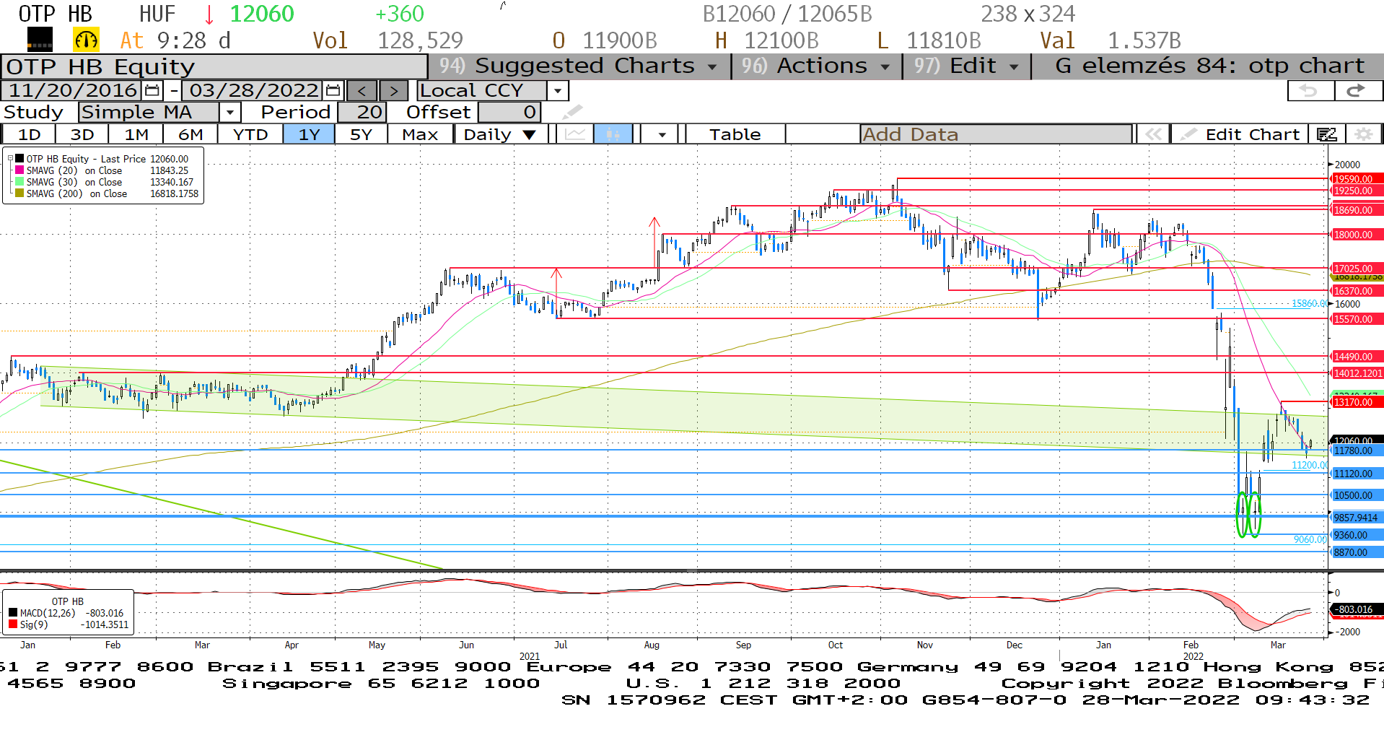The width and height of the screenshot is (1384, 740).
Task: Click the next date range arrow
Action: (x=393, y=91)
